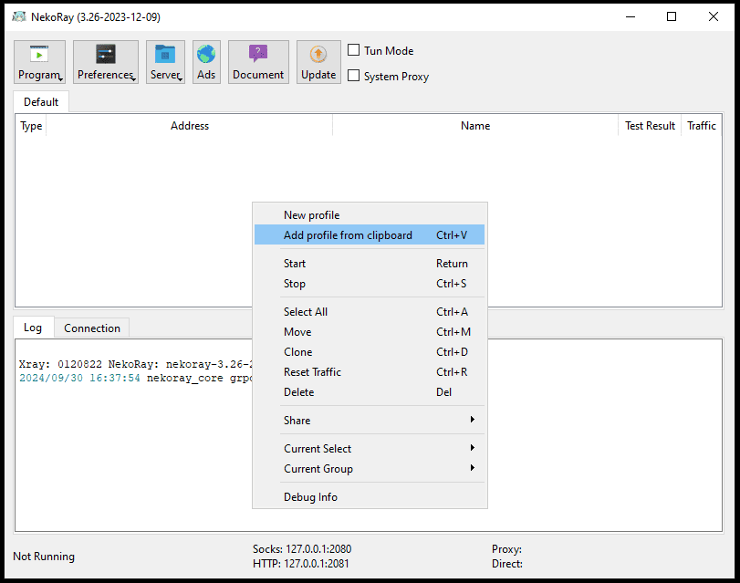Image resolution: width=740 pixels, height=583 pixels.
Task: Sort by the Traffic column header
Action: pyautogui.click(x=702, y=126)
